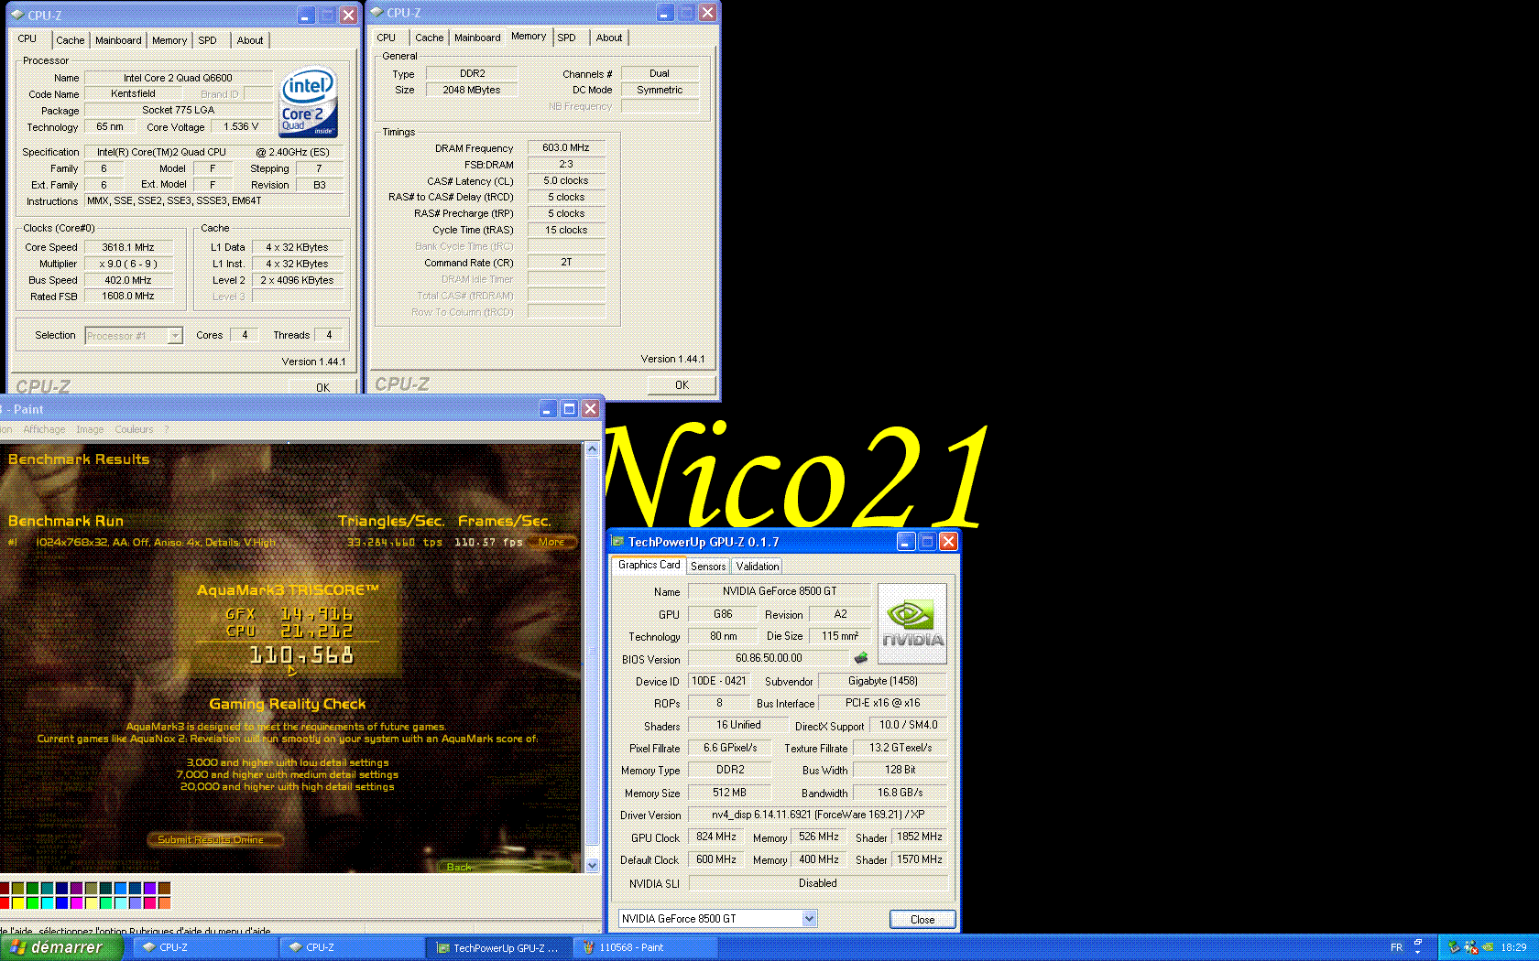1539x961 pixels.
Task: Click the NVIDIA tray icon
Action: point(1488,947)
